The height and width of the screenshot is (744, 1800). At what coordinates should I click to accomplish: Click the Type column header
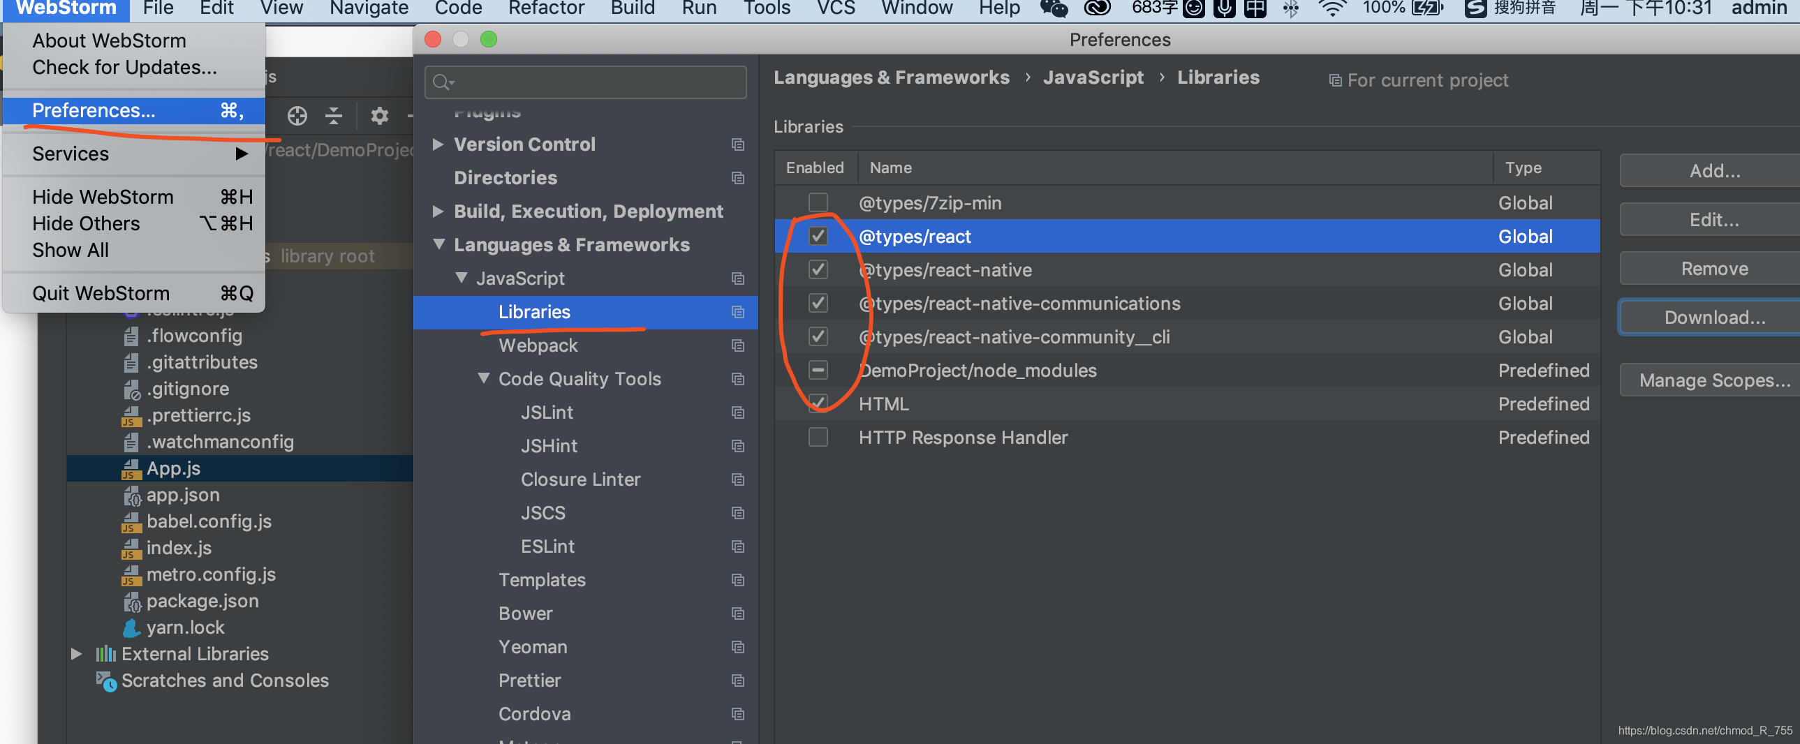1547,168
